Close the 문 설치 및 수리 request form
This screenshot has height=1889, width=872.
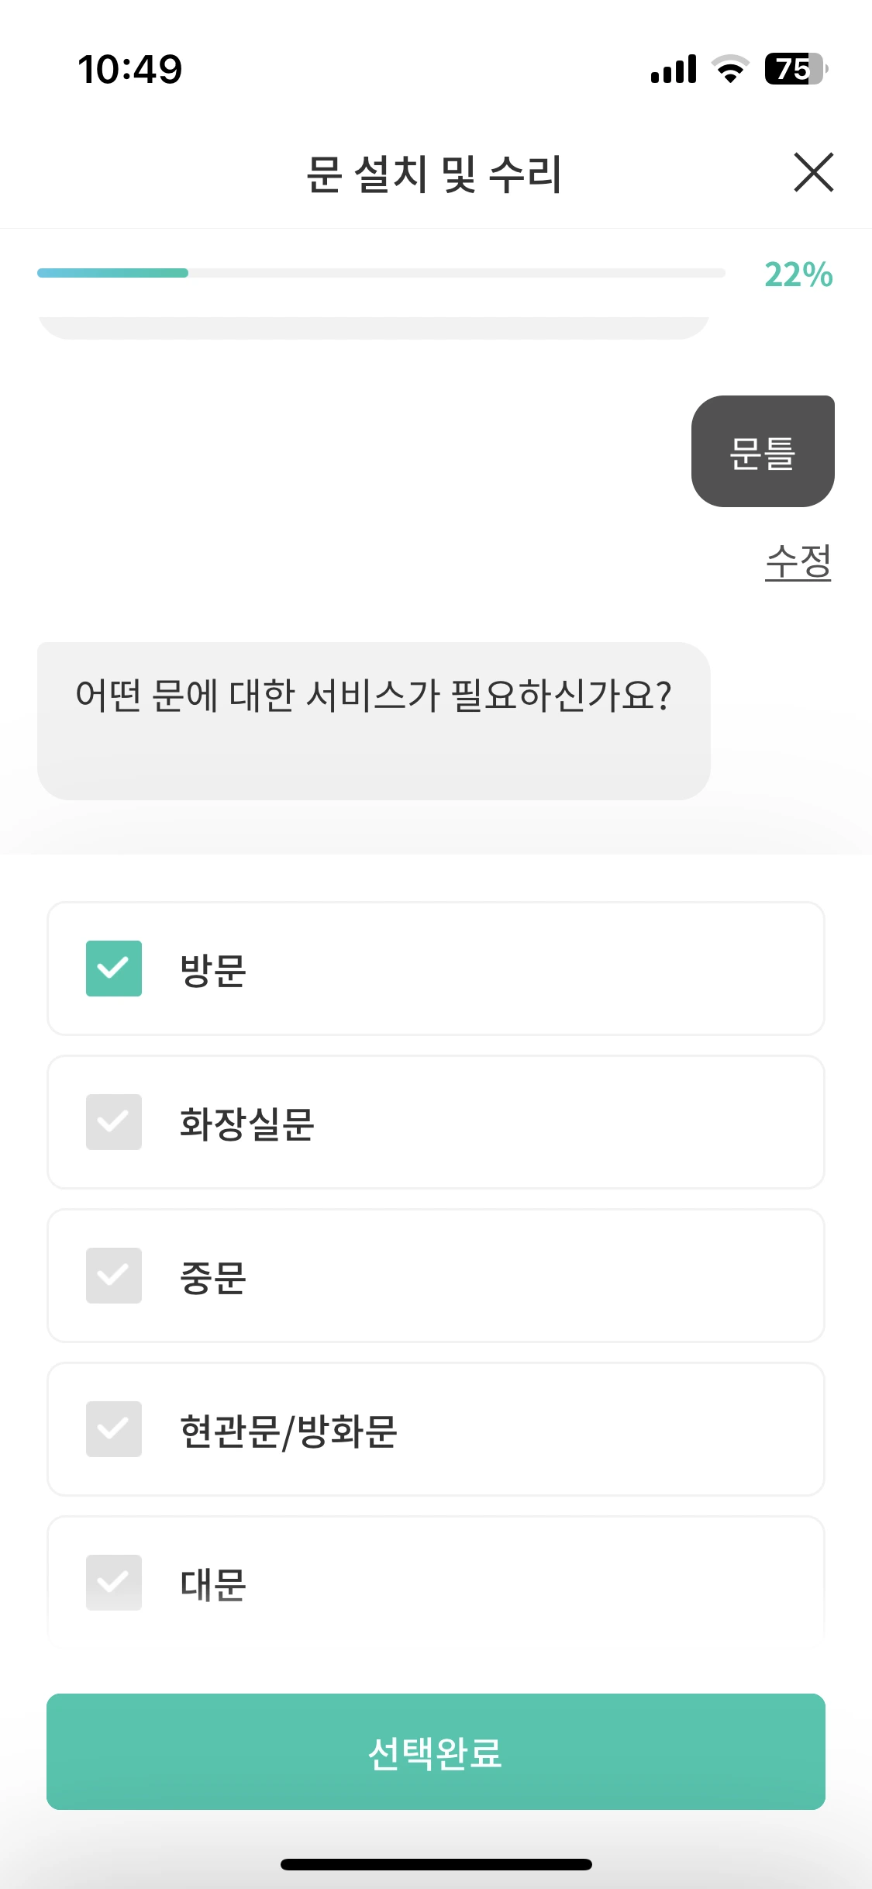pos(814,172)
